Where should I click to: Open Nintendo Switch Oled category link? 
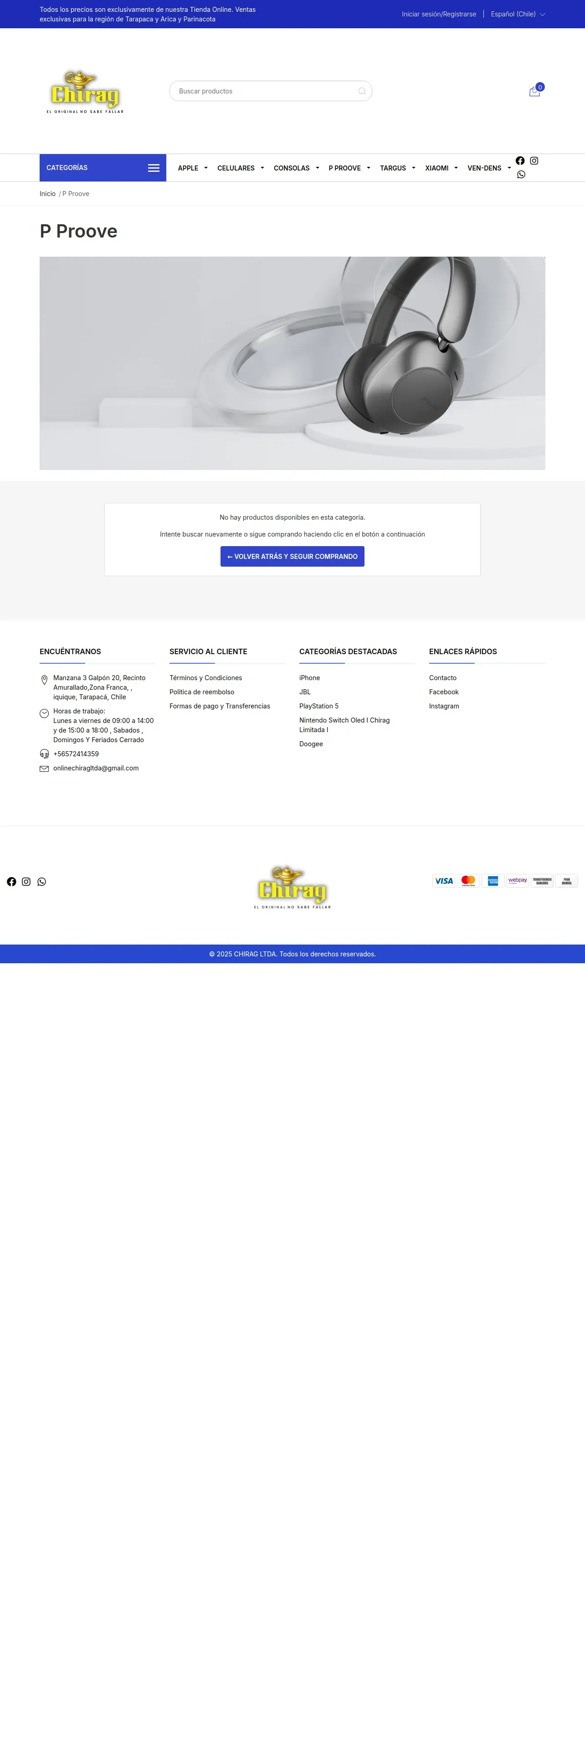(344, 725)
